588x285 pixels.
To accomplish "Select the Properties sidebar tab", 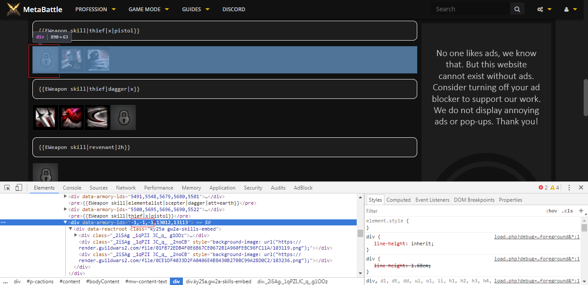I will pos(511,200).
